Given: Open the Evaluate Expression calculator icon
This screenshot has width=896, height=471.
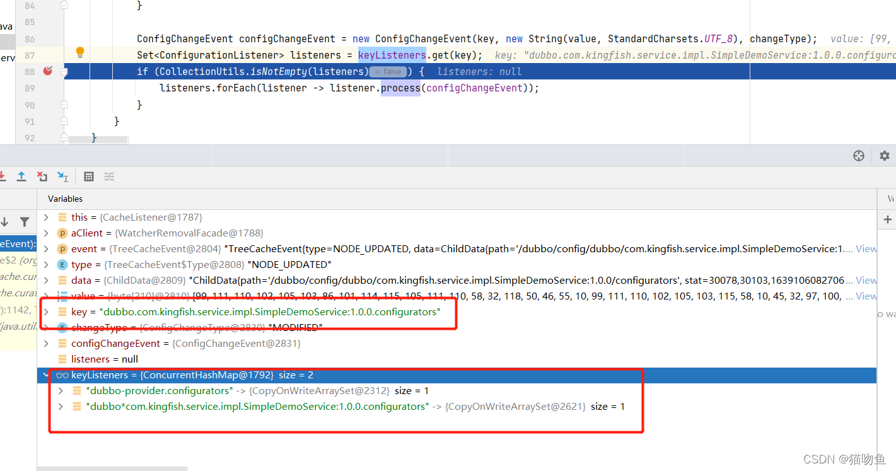Looking at the screenshot, I should click(89, 177).
